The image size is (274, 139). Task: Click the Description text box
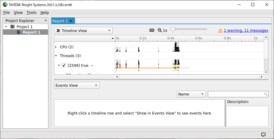pos(247,116)
